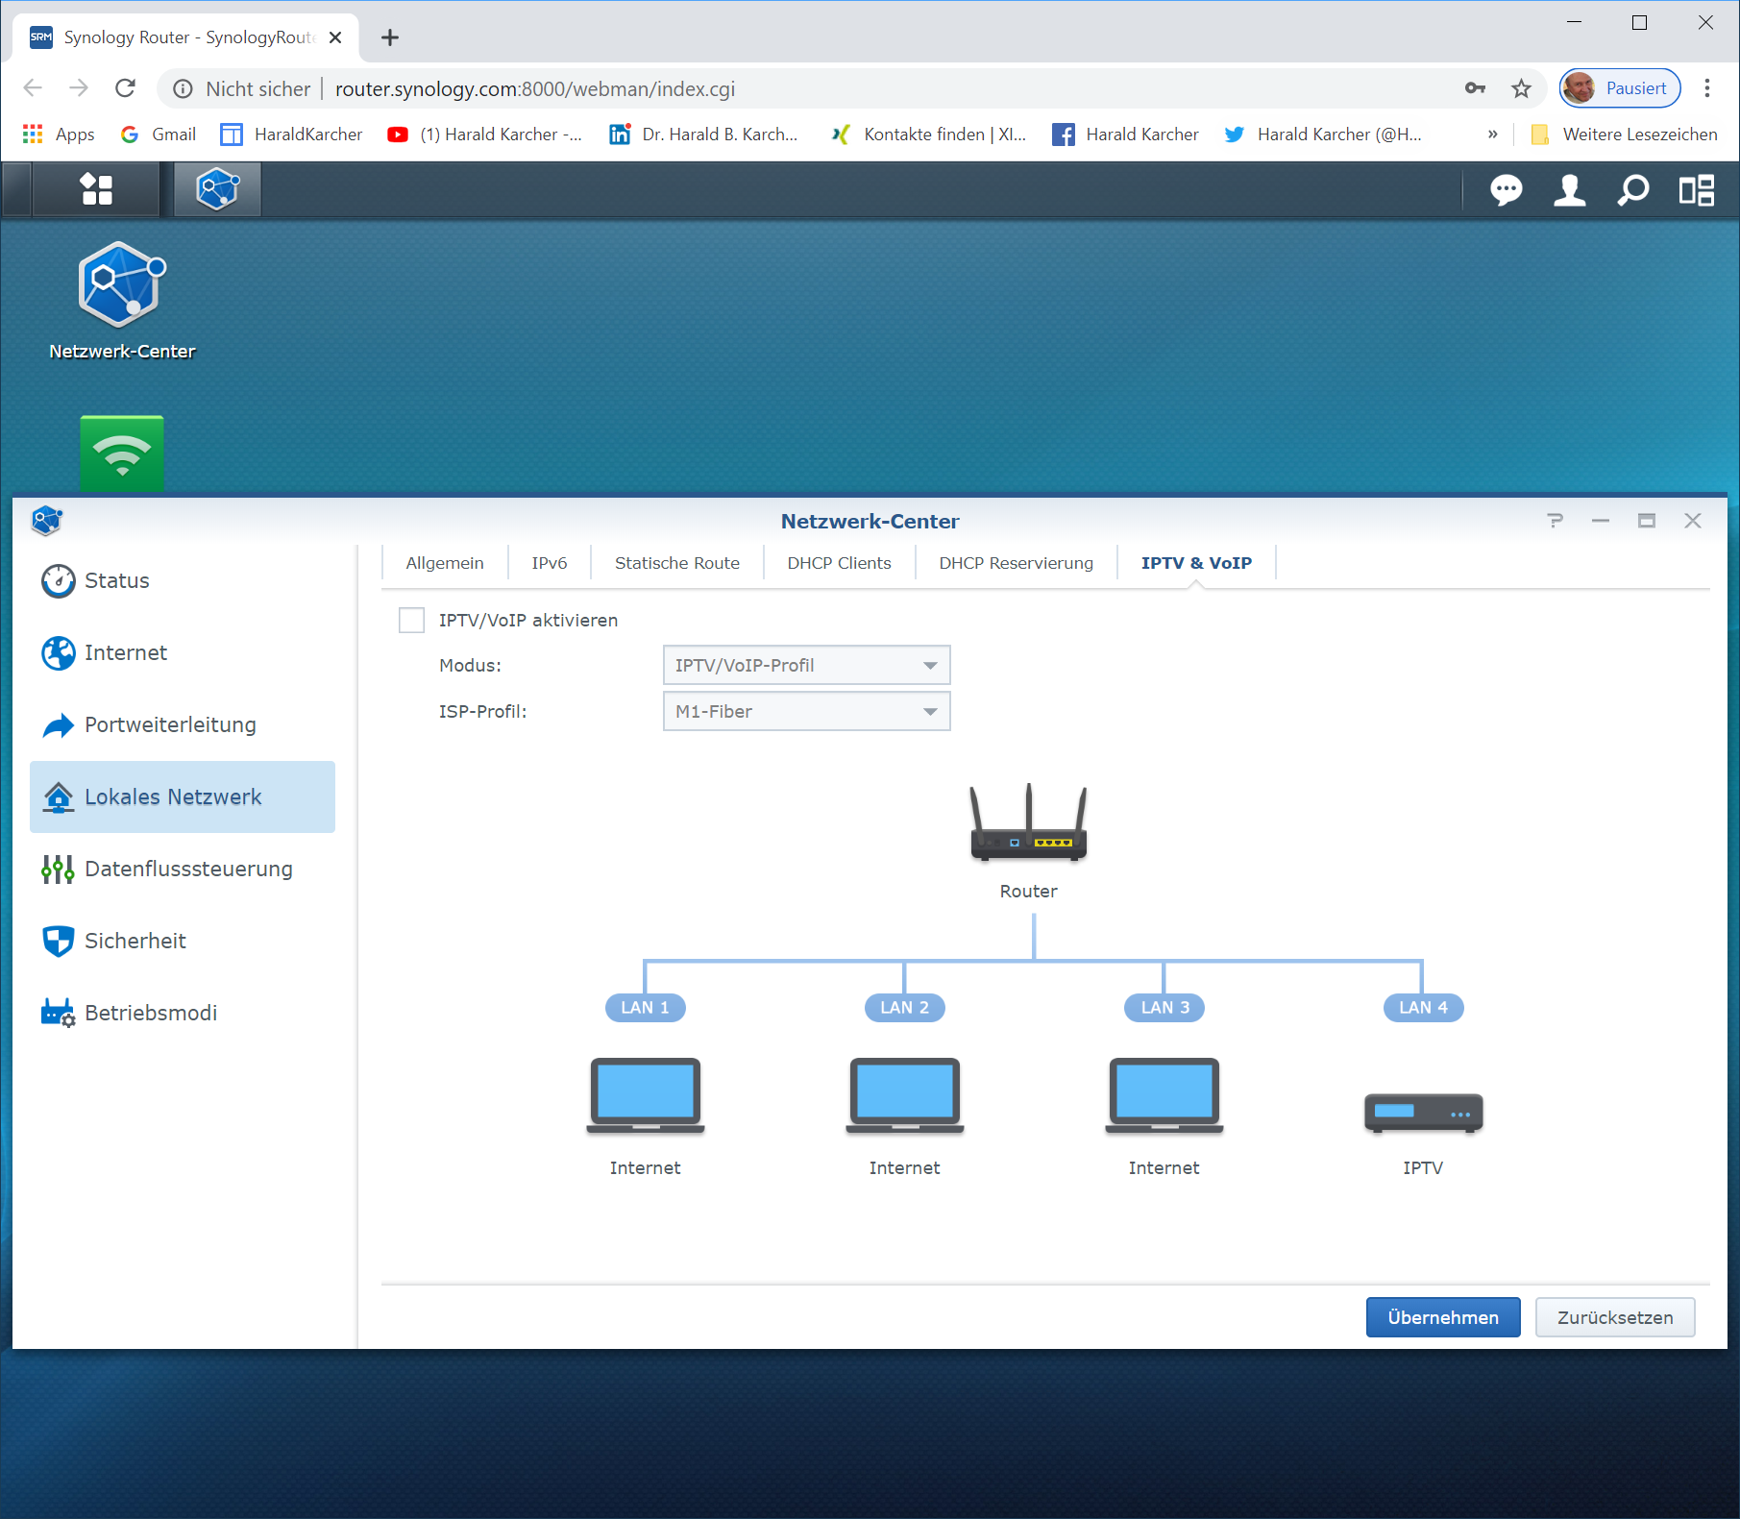This screenshot has height=1519, width=1740.
Task: Click the Zurücksetzen button
Action: (x=1614, y=1317)
